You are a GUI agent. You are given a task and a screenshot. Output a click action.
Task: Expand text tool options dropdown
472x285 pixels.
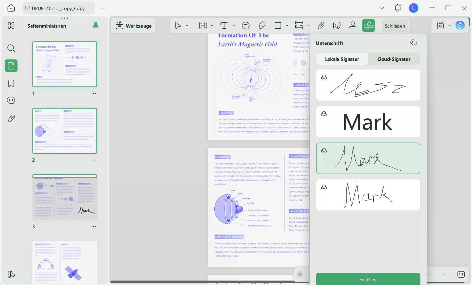point(233,25)
